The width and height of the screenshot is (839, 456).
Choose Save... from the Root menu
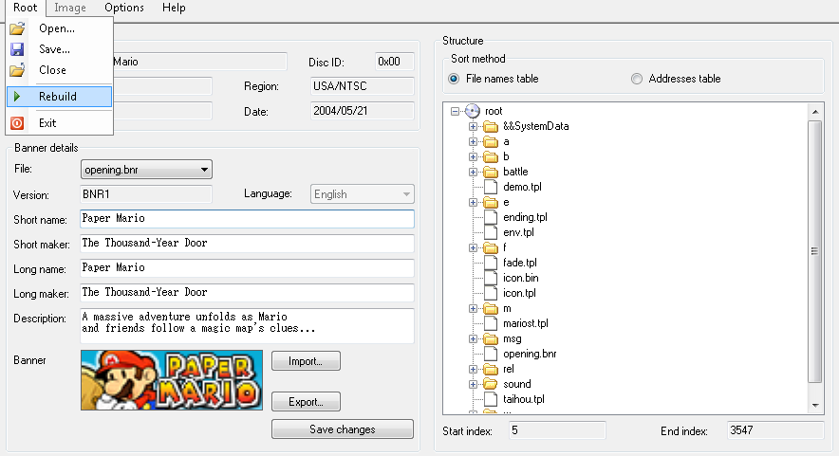pyautogui.click(x=60, y=49)
